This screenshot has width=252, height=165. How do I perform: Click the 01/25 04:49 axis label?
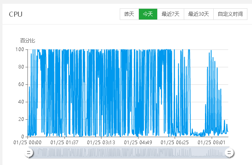[x=138, y=143]
